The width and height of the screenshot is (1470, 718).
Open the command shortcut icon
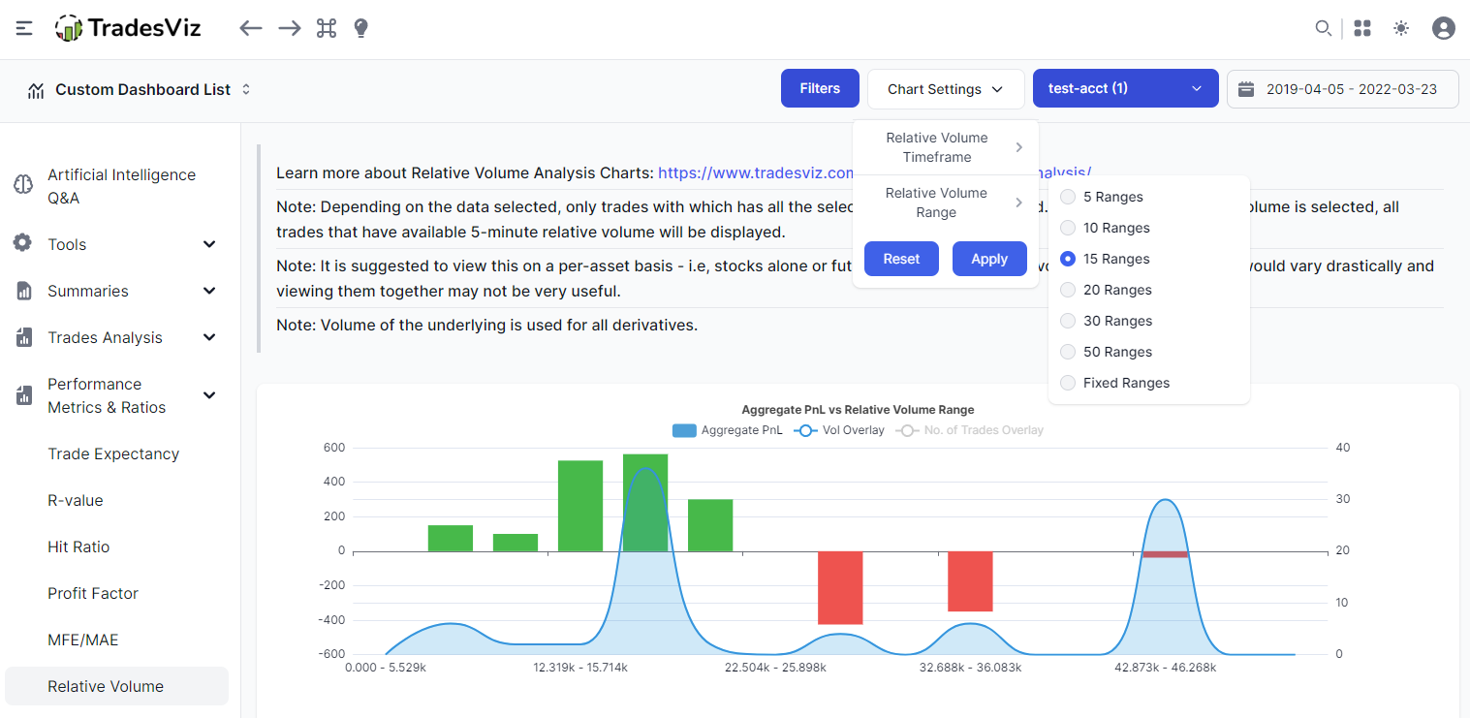[x=327, y=28]
